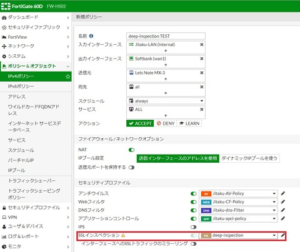
Task: Select the ACCEPT action button
Action: [x=140, y=124]
